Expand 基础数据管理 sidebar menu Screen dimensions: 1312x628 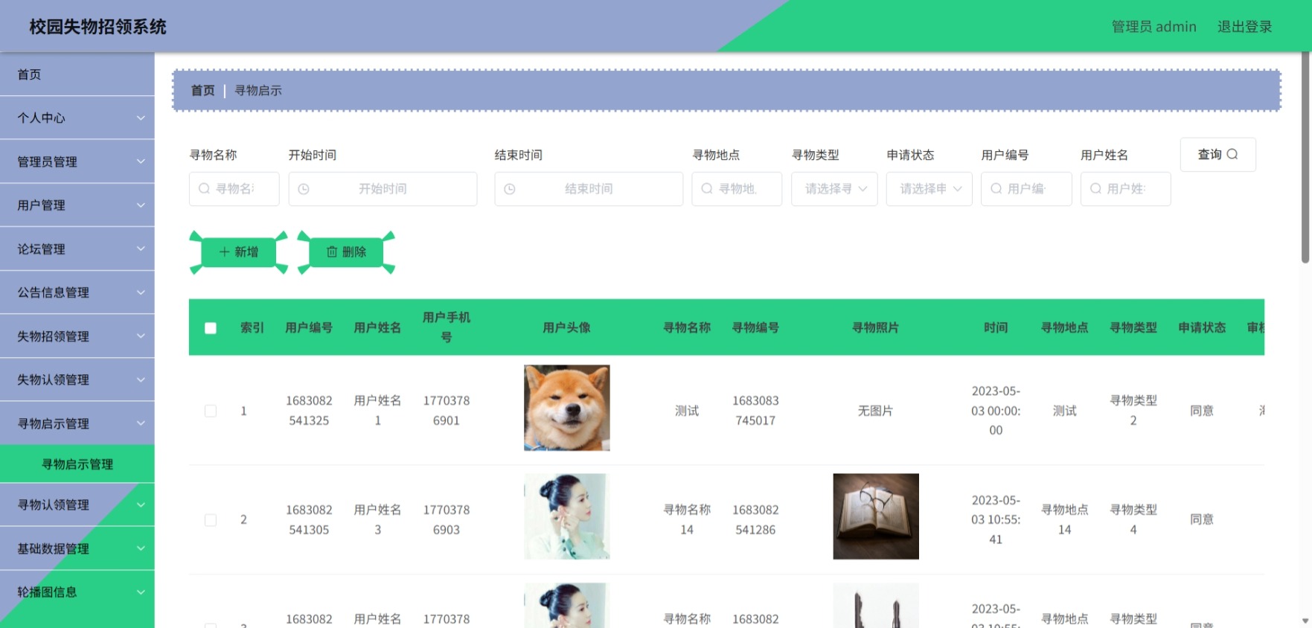pyautogui.click(x=77, y=548)
